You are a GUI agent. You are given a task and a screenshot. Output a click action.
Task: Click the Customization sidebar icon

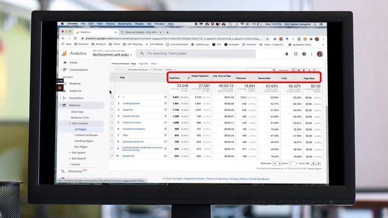65,70
